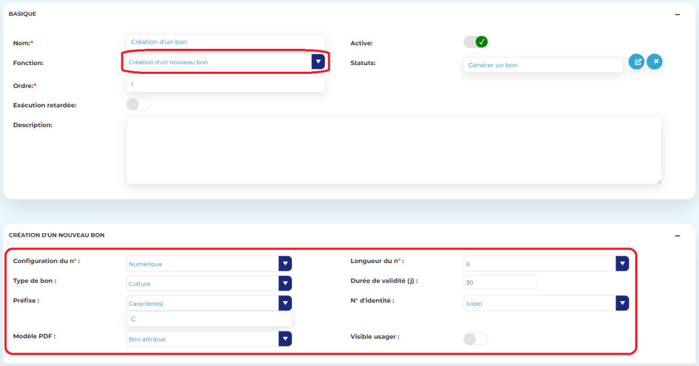699x366 pixels.
Task: Clear the Statuts field with X icon
Action: click(x=654, y=62)
